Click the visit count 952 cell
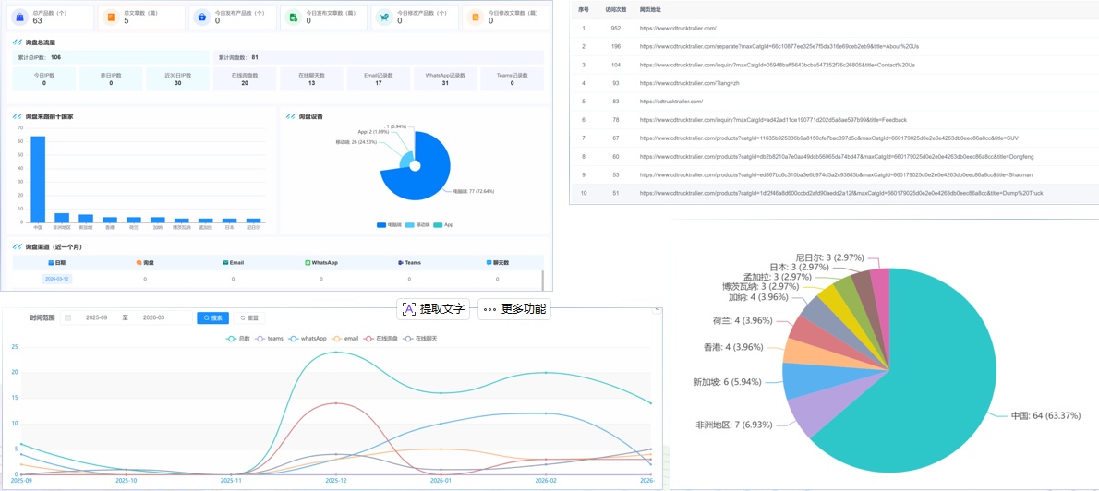 click(615, 28)
